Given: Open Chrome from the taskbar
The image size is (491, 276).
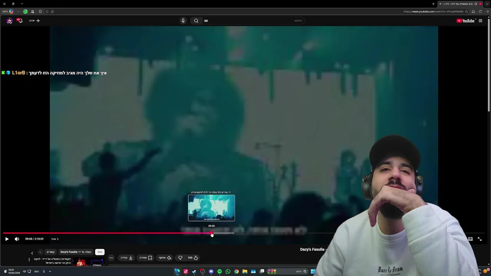Looking at the screenshot, I should 236,271.
